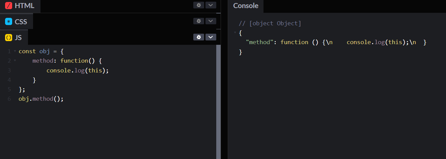Select the Console tab
This screenshot has width=446, height=159.
point(246,6)
